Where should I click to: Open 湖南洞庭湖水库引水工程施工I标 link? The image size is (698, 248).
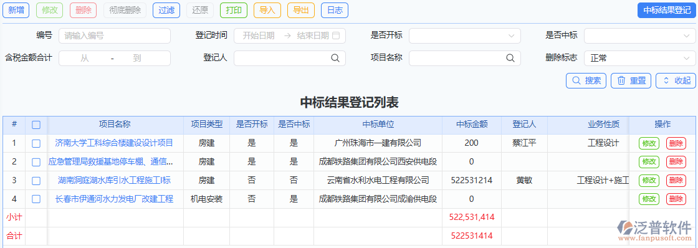coord(115,180)
